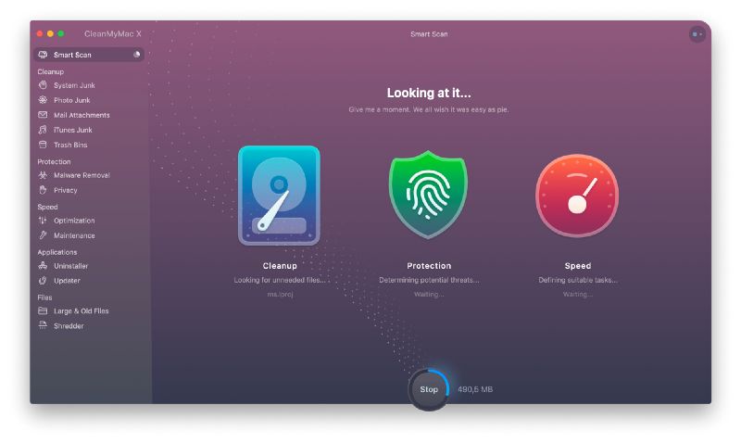Choose the Maintenance label
This screenshot has height=443, width=741.
click(x=74, y=235)
